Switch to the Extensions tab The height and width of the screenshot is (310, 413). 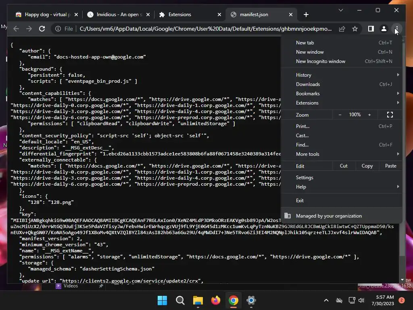190,15
